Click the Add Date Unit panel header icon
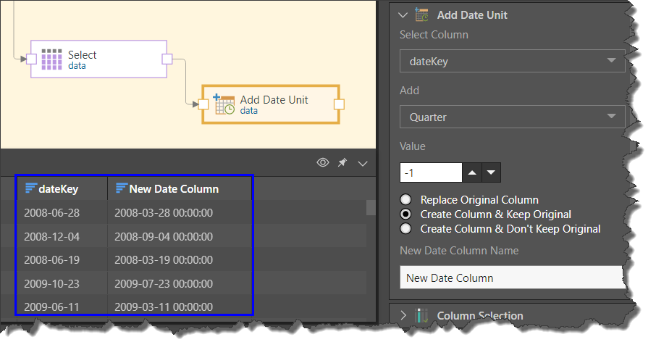This screenshot has height=350, width=656. point(422,14)
